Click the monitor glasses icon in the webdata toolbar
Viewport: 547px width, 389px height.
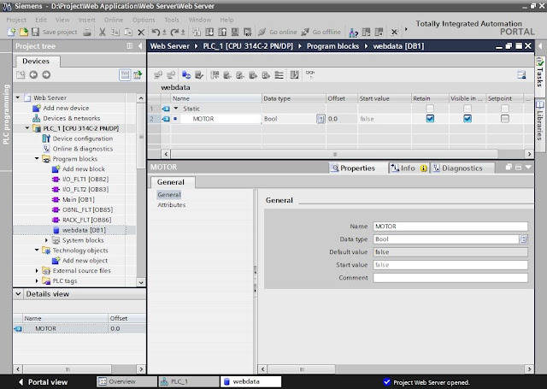coord(310,74)
